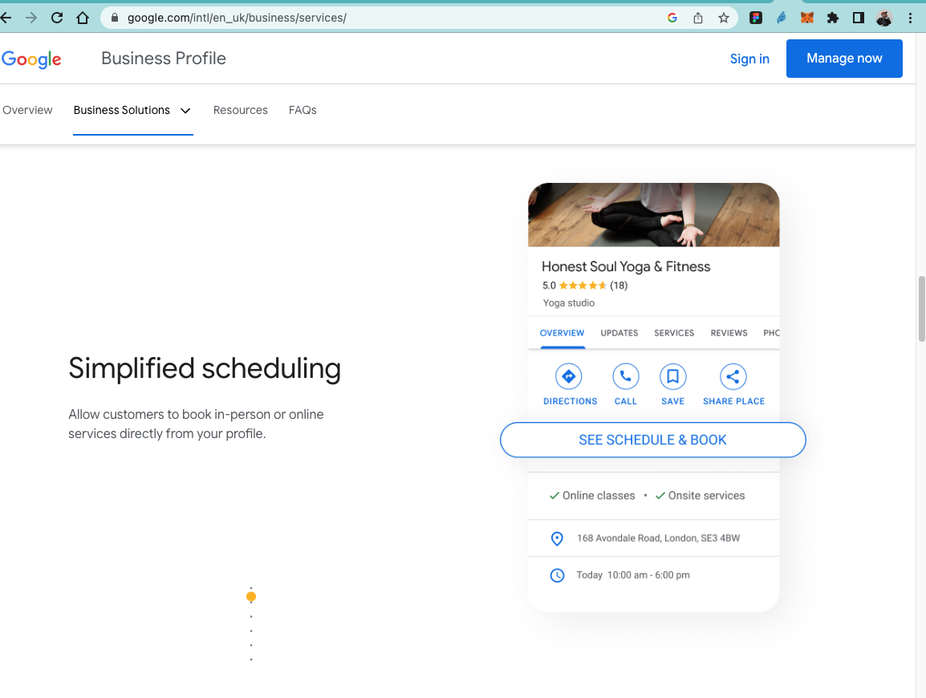Bookmark this page with the star icon

[x=724, y=18]
